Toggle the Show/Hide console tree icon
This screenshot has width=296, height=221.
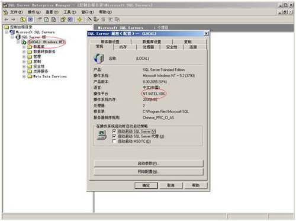30,20
